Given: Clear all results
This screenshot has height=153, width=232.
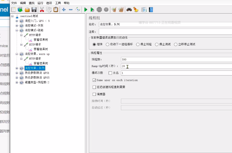Looking at the screenshot, I should pyautogui.click(x=121, y=10).
